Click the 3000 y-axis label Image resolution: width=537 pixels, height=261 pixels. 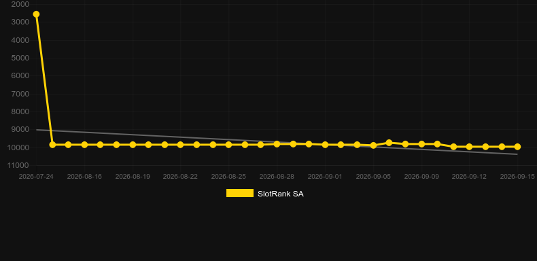pyautogui.click(x=20, y=22)
